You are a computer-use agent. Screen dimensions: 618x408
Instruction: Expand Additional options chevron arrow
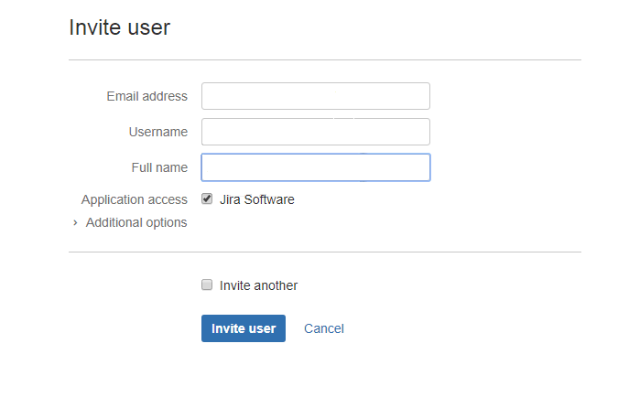75,223
